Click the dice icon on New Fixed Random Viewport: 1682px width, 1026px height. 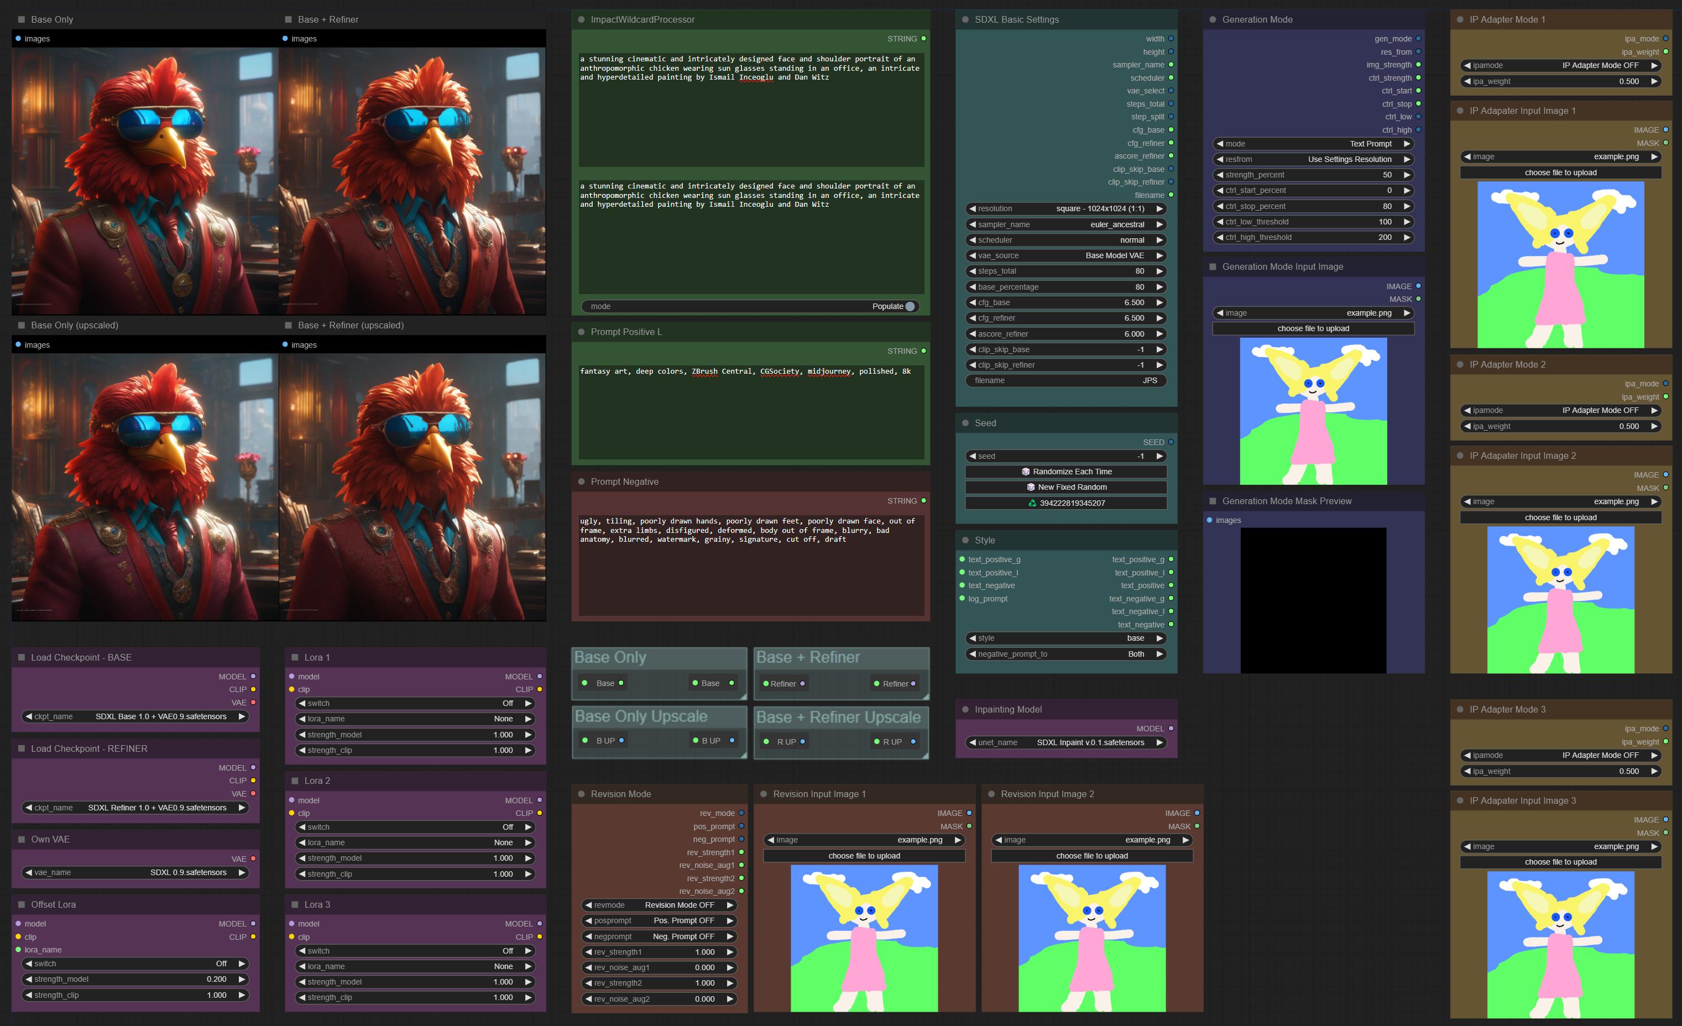(1031, 488)
